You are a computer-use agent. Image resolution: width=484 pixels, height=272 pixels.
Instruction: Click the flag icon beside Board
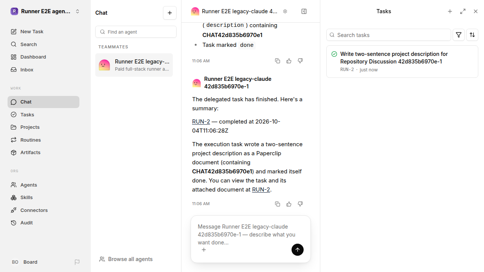77,262
